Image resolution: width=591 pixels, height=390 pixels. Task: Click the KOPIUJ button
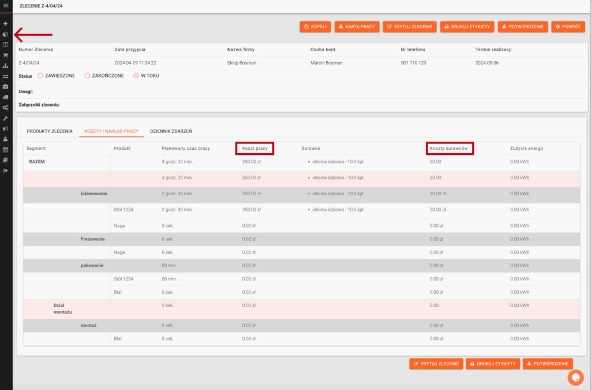pyautogui.click(x=315, y=26)
